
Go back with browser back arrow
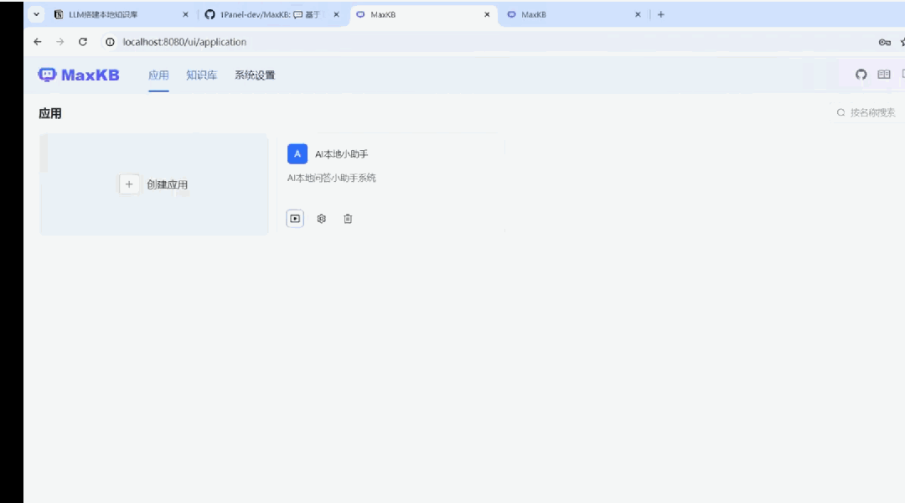coord(38,42)
